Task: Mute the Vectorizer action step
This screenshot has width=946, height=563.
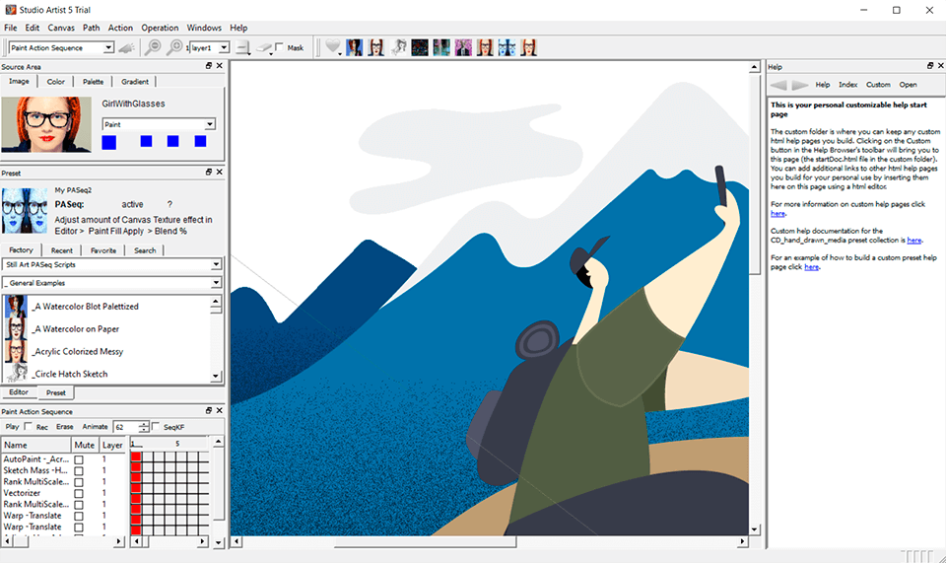Action: pyautogui.click(x=79, y=494)
